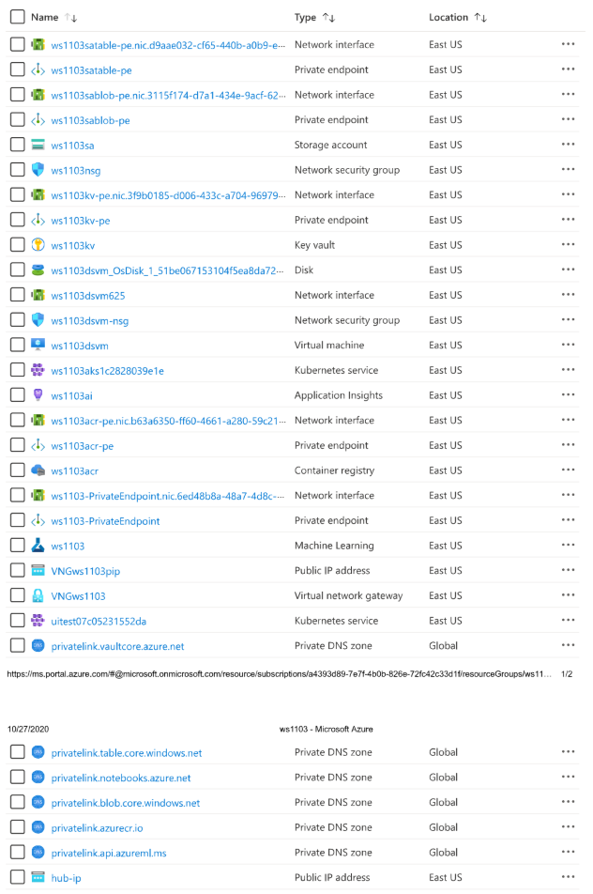Check the ws1103acr row checkbox
Image resolution: width=593 pixels, height=894 pixels.
coord(18,470)
